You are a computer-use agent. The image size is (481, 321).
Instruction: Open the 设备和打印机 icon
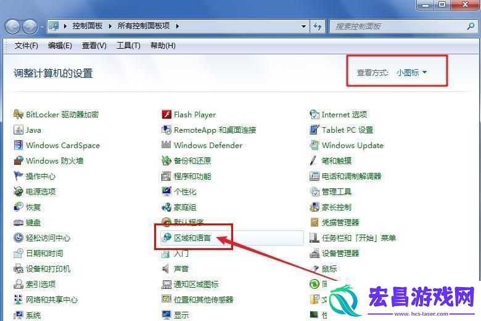pos(18,269)
